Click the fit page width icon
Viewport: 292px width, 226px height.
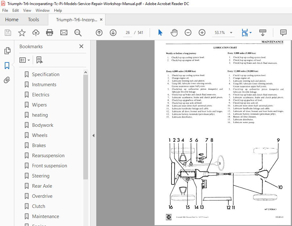pyautogui.click(x=245, y=33)
